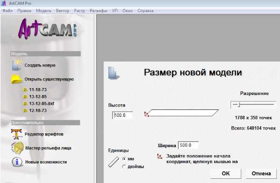
Task: Click the axis icon beside origin instruction
Action: pyautogui.click(x=160, y=156)
